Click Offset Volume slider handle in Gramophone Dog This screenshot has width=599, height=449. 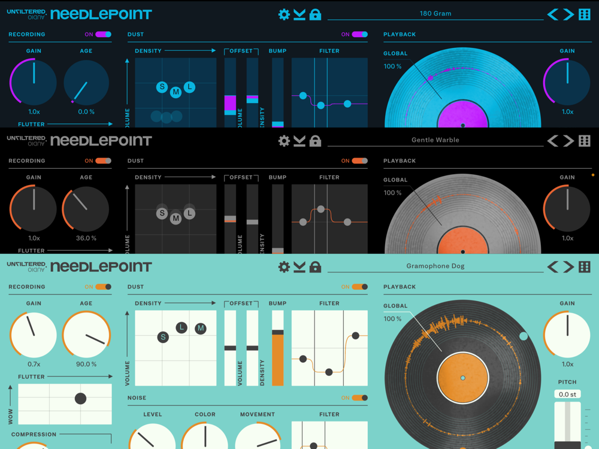click(x=230, y=348)
